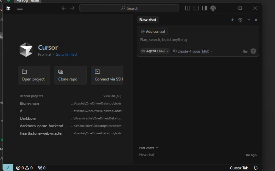Open the Agent mode dropdown
Image resolution: width=275 pixels, height=171 pixels.
[155, 51]
